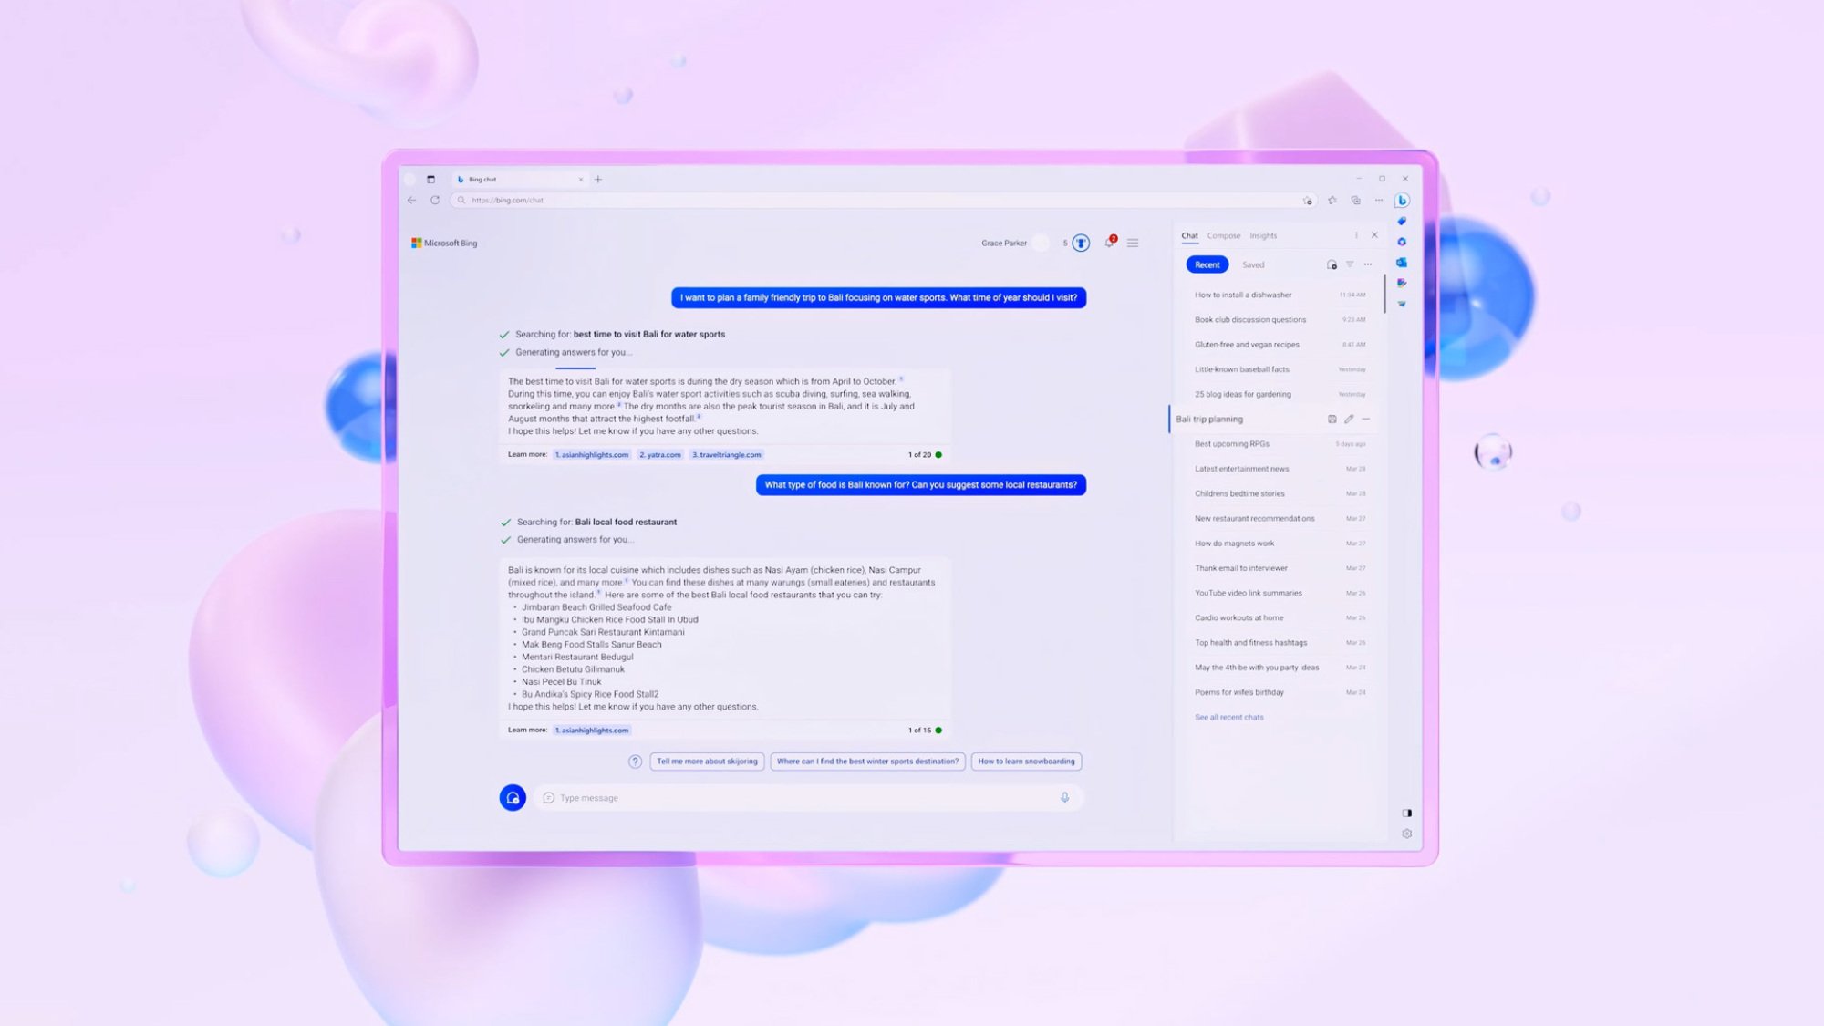Select the Insights tab
1824x1026 pixels.
click(x=1263, y=235)
